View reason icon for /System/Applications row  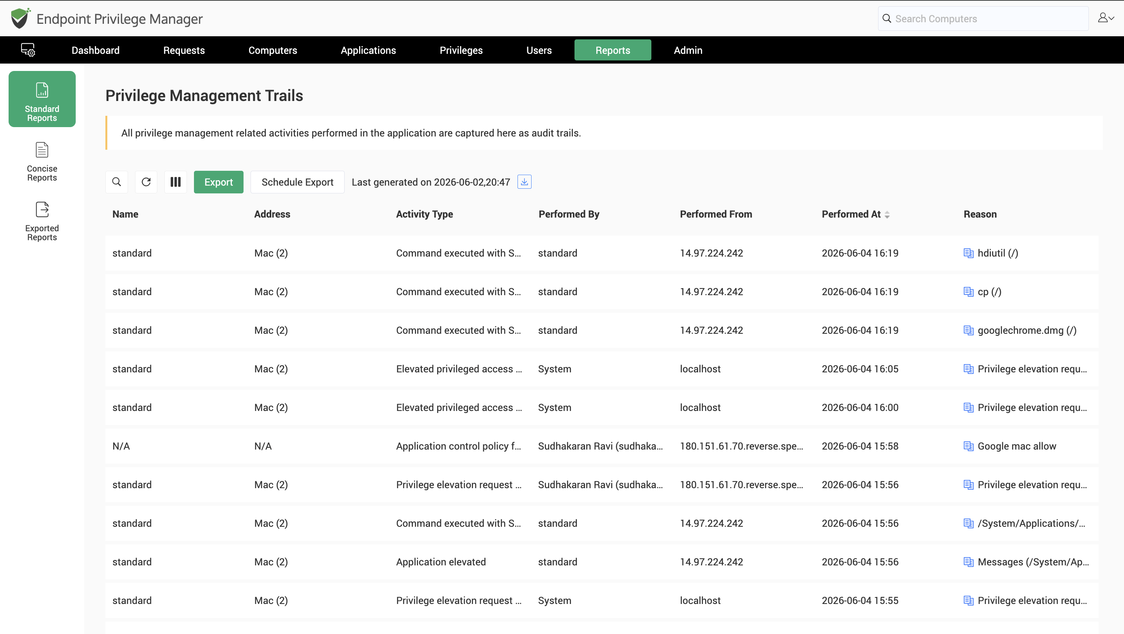[968, 523]
